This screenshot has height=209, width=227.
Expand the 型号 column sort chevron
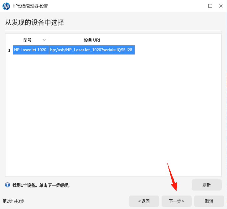(44, 40)
